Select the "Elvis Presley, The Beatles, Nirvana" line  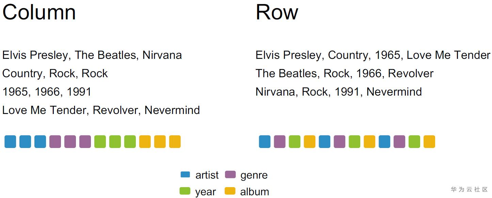tap(92, 55)
